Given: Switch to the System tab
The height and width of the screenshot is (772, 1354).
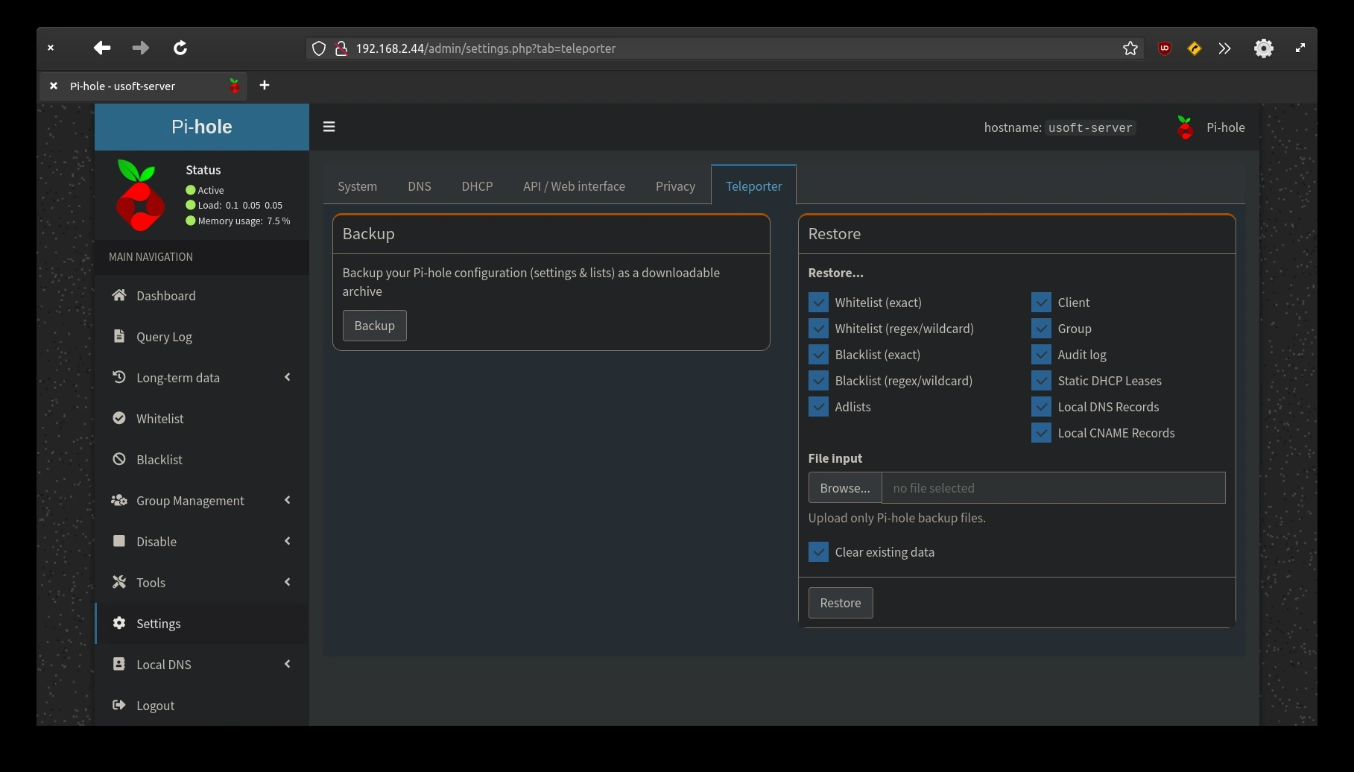Looking at the screenshot, I should (357, 186).
